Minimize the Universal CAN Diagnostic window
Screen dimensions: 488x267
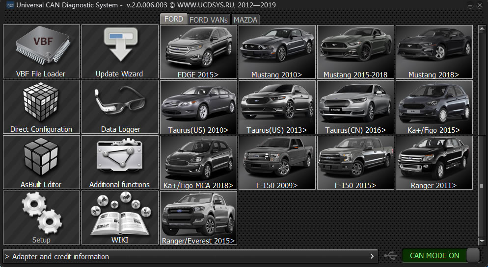tap(470, 5)
